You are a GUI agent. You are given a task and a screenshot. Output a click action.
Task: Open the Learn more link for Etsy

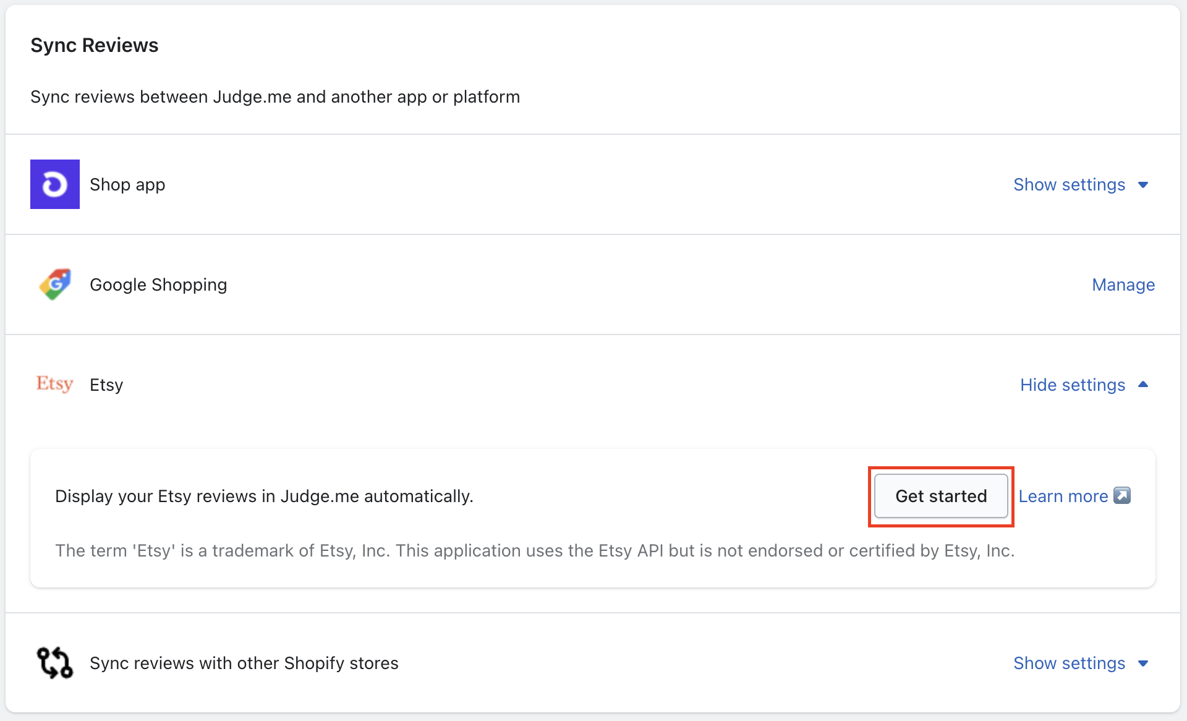pyautogui.click(x=1063, y=496)
